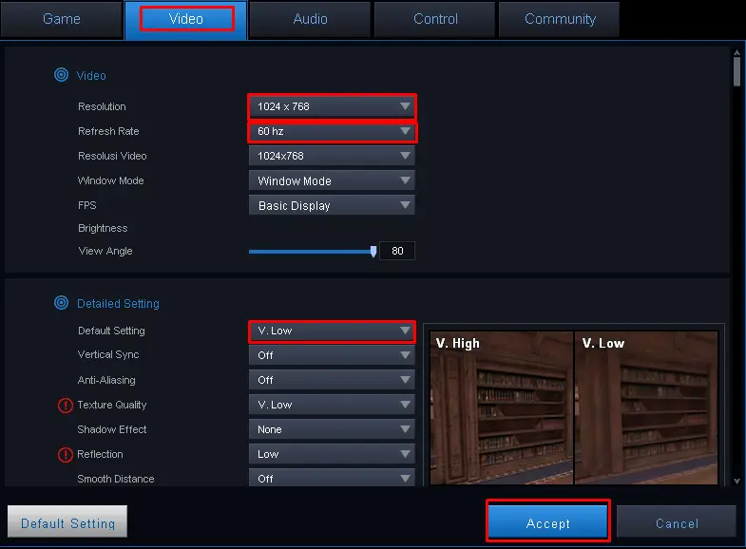The image size is (746, 549).
Task: Click the View Angle slider handle
Action: [x=373, y=252]
